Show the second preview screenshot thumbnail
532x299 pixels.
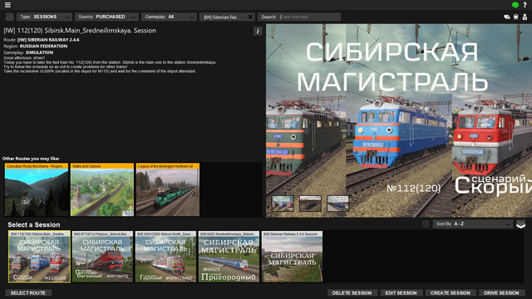(310, 203)
